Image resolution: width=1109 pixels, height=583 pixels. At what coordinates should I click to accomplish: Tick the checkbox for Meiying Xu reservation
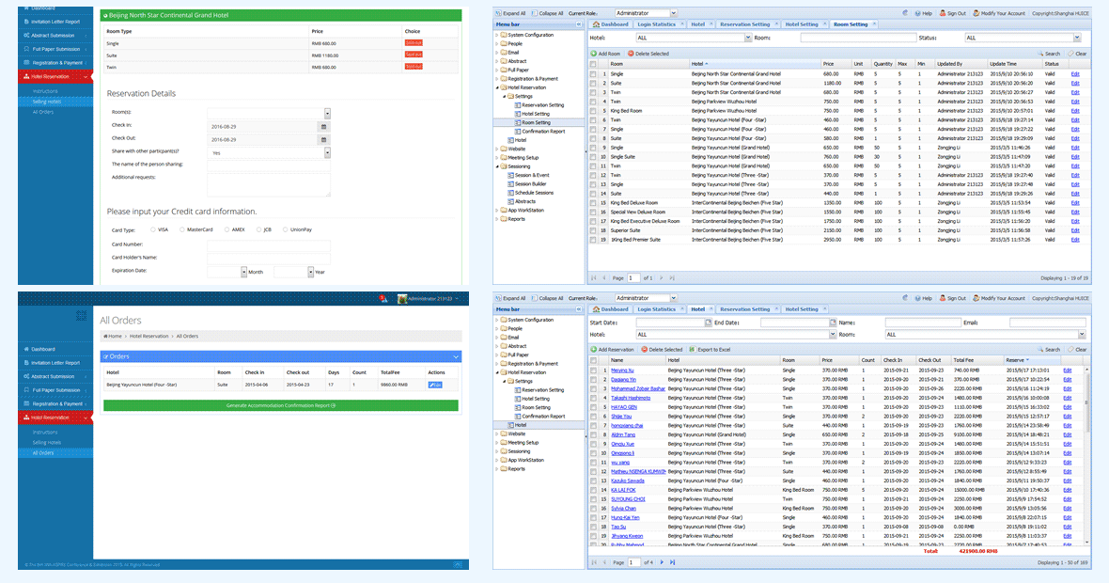[x=593, y=370]
